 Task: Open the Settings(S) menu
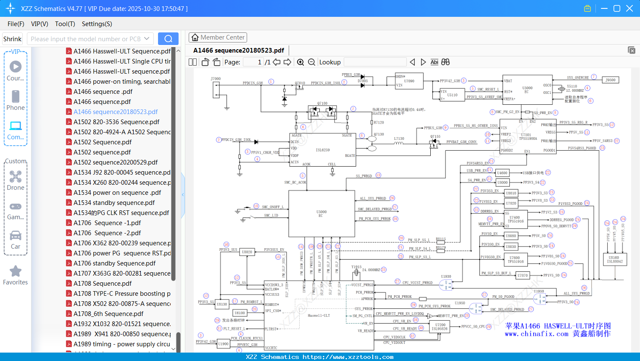pos(97,24)
